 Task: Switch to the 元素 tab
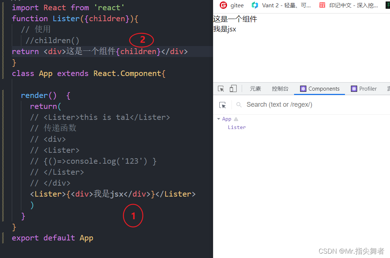(255, 88)
